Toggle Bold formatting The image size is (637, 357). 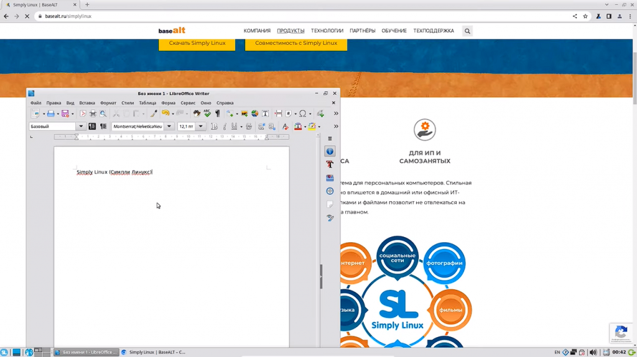point(214,127)
